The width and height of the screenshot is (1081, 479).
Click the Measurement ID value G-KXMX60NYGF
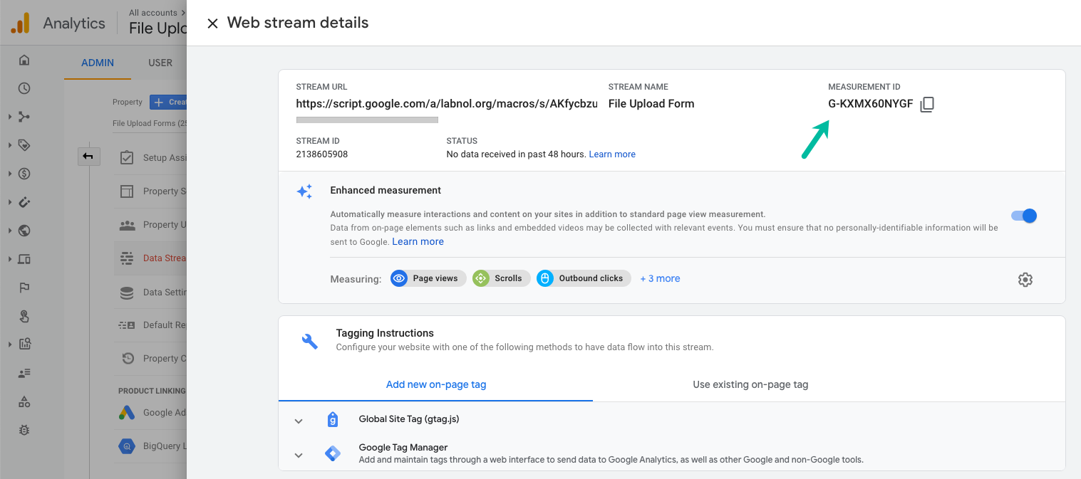coord(870,104)
